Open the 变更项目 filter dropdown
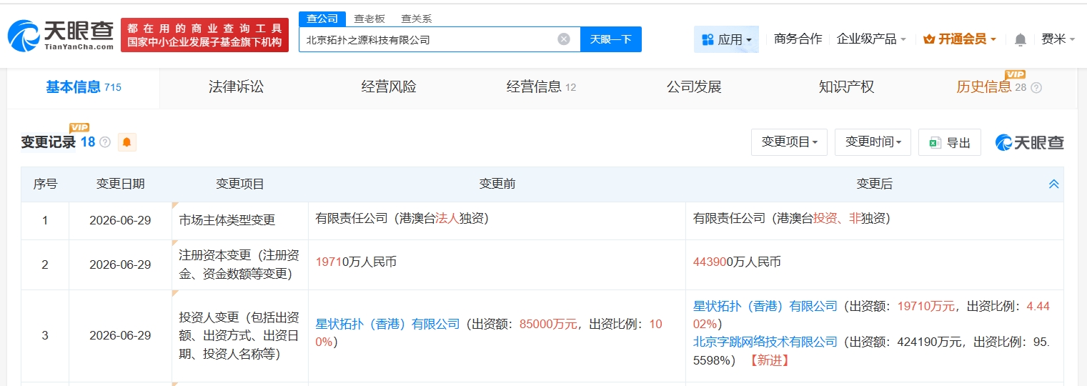1087x386 pixels. [x=789, y=142]
